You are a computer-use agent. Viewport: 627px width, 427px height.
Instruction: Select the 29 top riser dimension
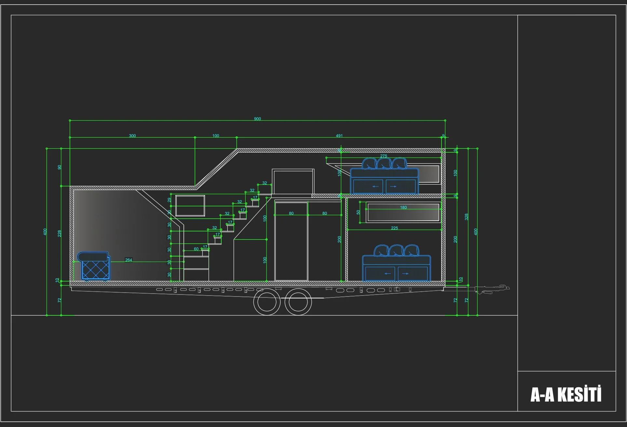(169, 200)
